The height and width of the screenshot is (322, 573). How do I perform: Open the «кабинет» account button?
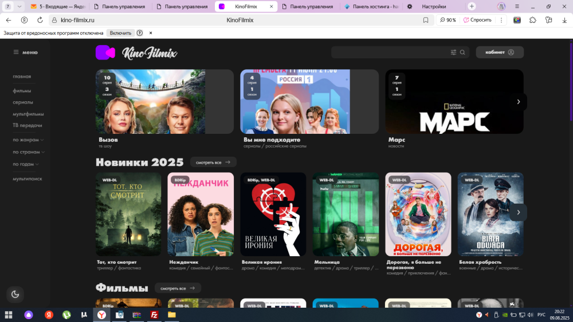(x=500, y=52)
